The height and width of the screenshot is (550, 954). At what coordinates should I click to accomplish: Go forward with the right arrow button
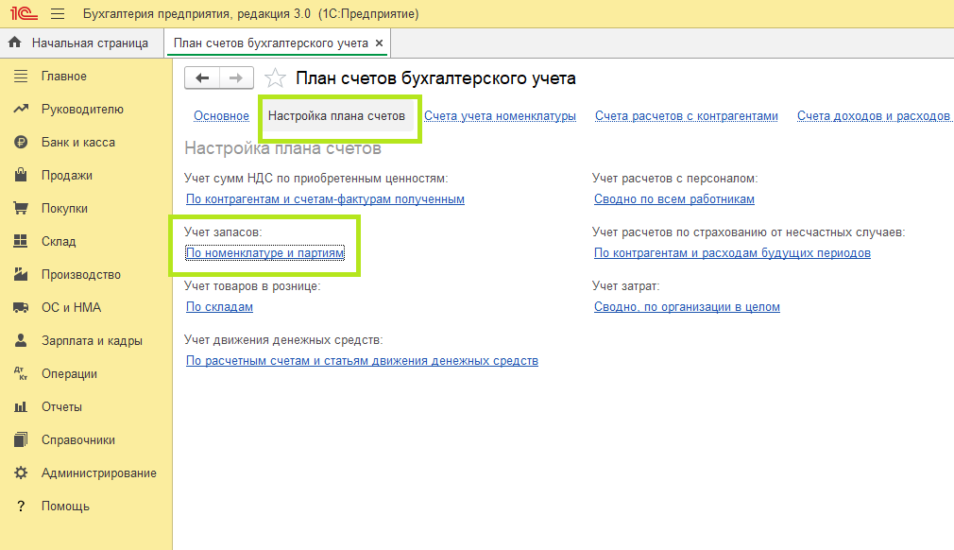pos(236,77)
